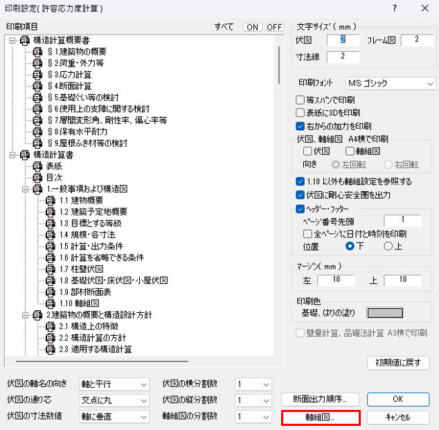Collapse 1.一般事項および構造図 node
The height and width of the screenshot is (430, 439).
coord(25,189)
